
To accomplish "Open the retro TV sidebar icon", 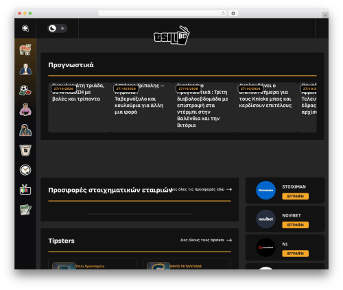I will (x=25, y=190).
